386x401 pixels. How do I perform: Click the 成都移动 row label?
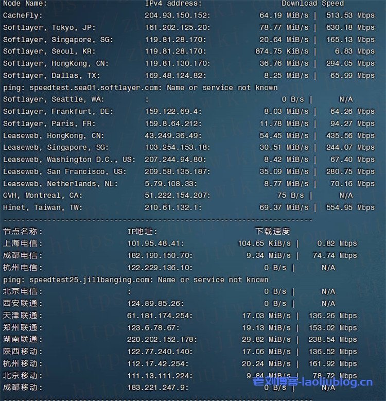tap(23, 388)
